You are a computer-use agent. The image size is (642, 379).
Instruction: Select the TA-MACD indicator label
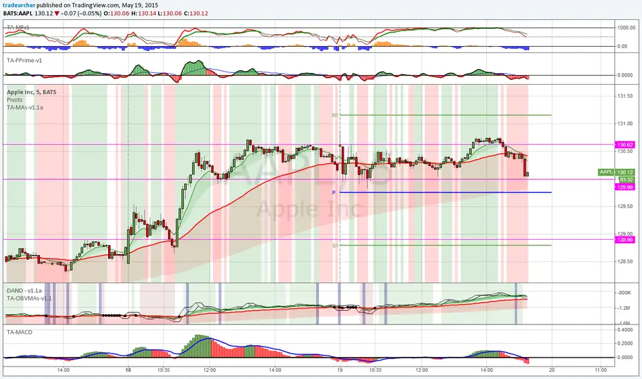point(19,332)
